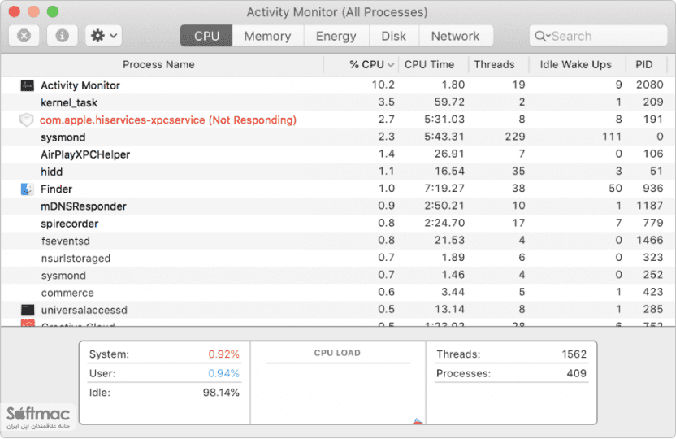This screenshot has width=676, height=439.
Task: Click the Threads 1562 summary
Action: coord(511,354)
